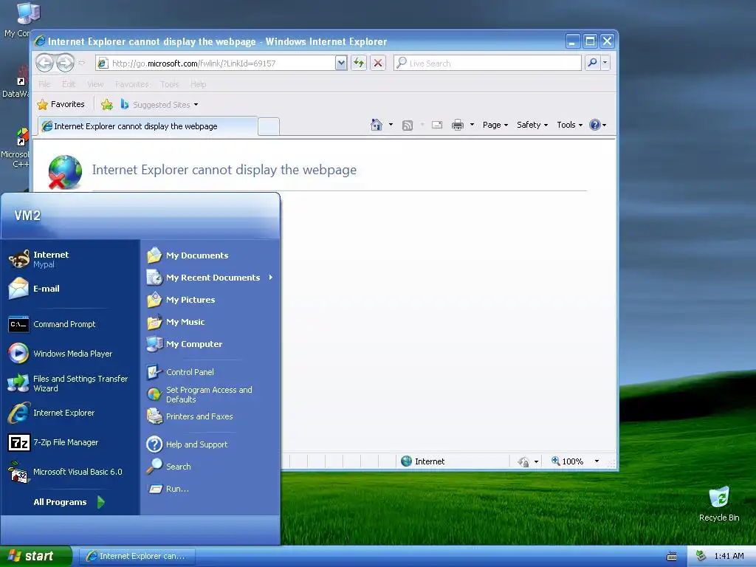
Task: Open the Home button dropdown arrow
Action: (x=391, y=125)
